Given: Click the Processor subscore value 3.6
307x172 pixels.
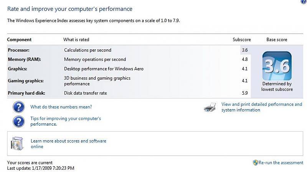Looking at the screenshot, I should pos(245,50).
